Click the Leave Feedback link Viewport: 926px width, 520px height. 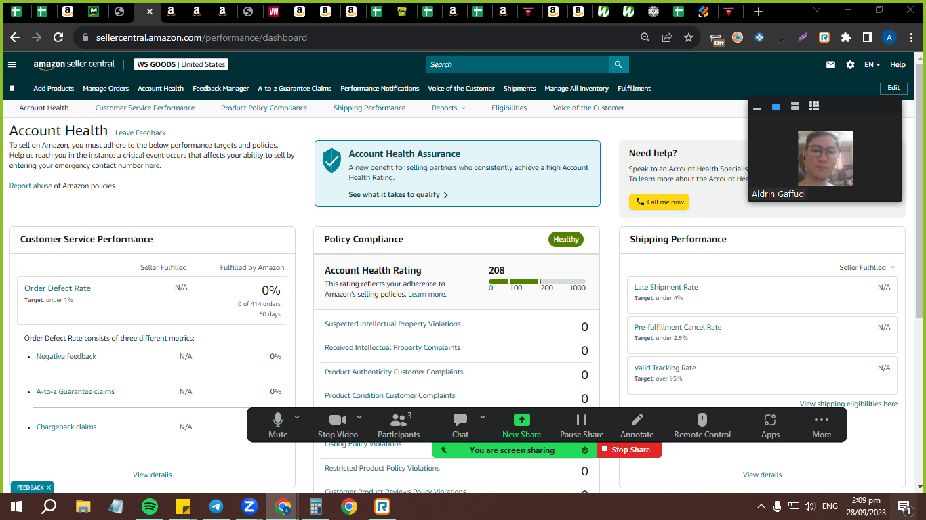point(140,133)
